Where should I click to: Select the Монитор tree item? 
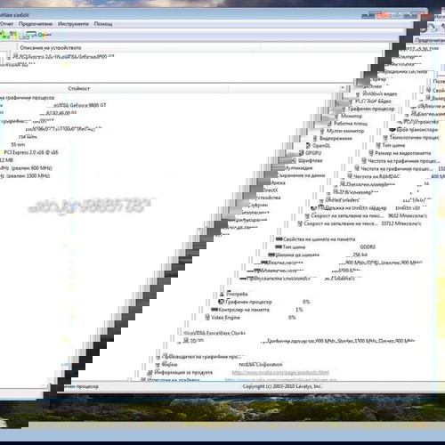(x=352, y=116)
